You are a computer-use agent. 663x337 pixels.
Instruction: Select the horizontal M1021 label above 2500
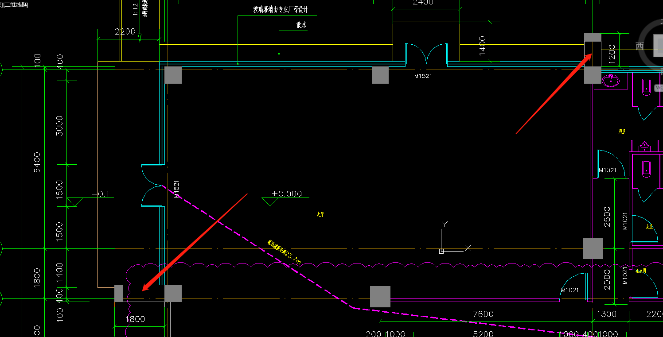pos(608,170)
